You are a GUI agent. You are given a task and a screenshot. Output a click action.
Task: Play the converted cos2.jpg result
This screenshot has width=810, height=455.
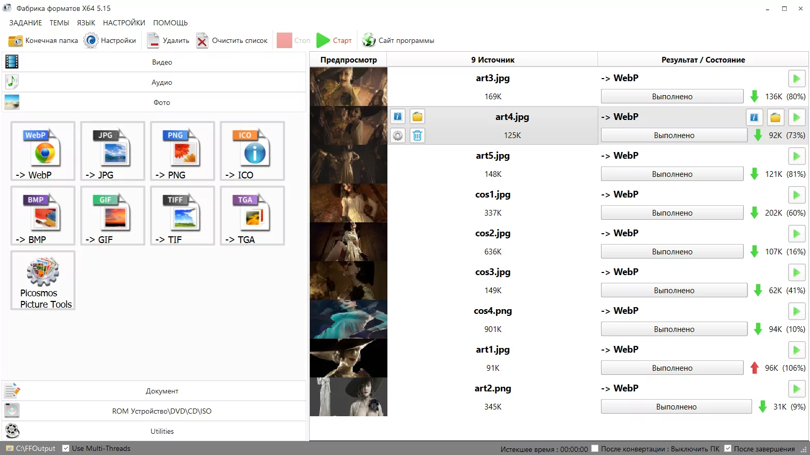[797, 234]
